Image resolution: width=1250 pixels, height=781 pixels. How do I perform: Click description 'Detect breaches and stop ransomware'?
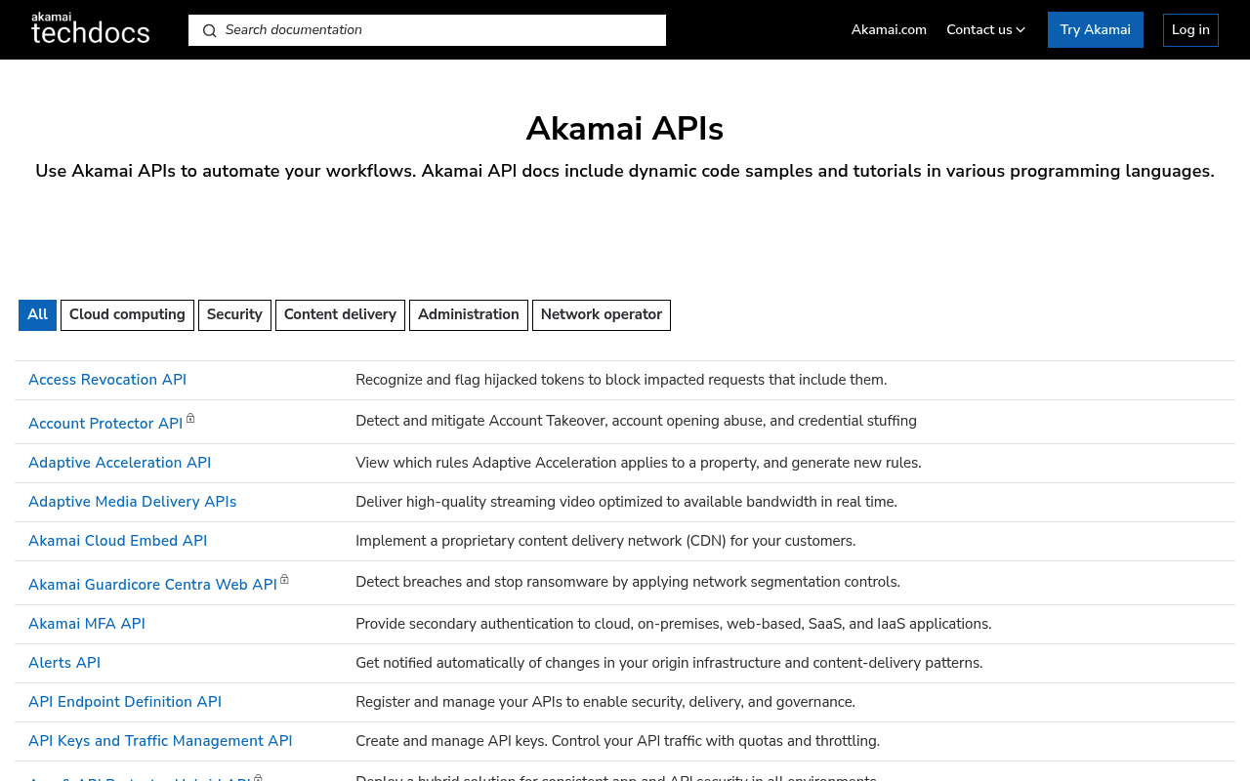pyautogui.click(x=628, y=582)
